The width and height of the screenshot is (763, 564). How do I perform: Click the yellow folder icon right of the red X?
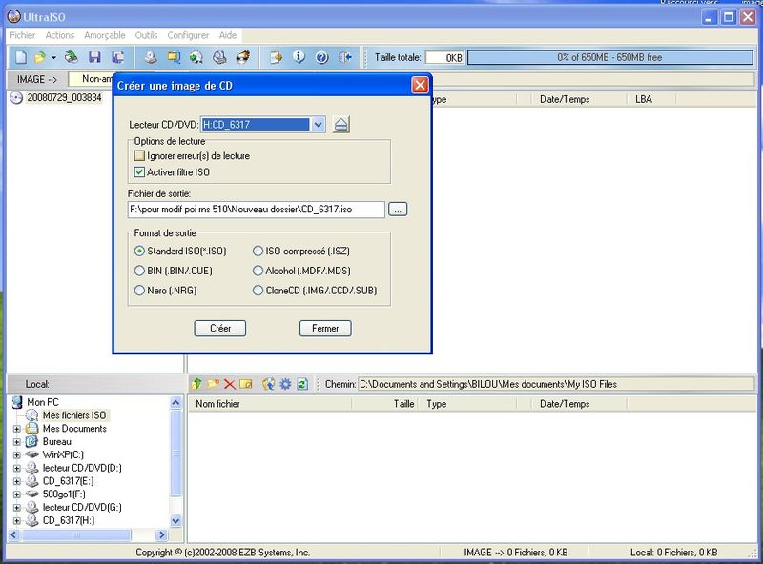[246, 384]
